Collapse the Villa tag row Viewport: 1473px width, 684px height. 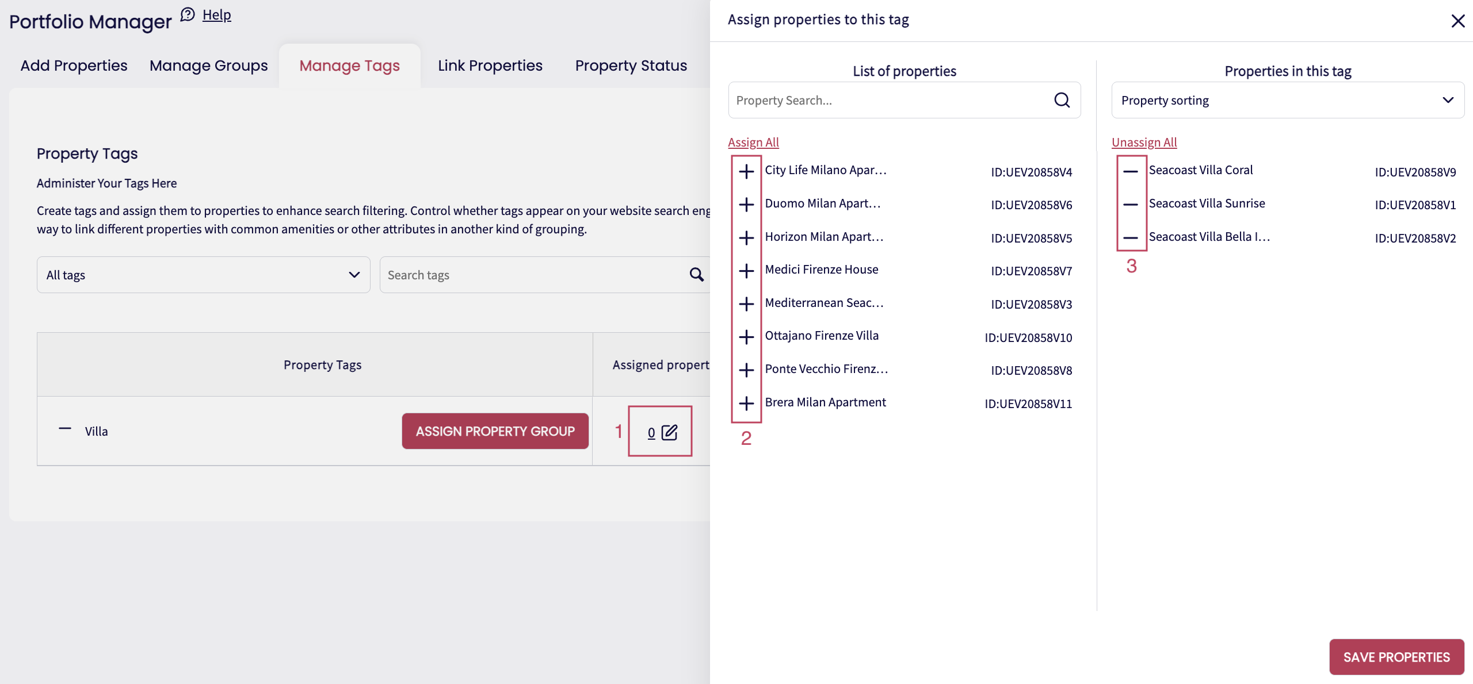pyautogui.click(x=65, y=429)
